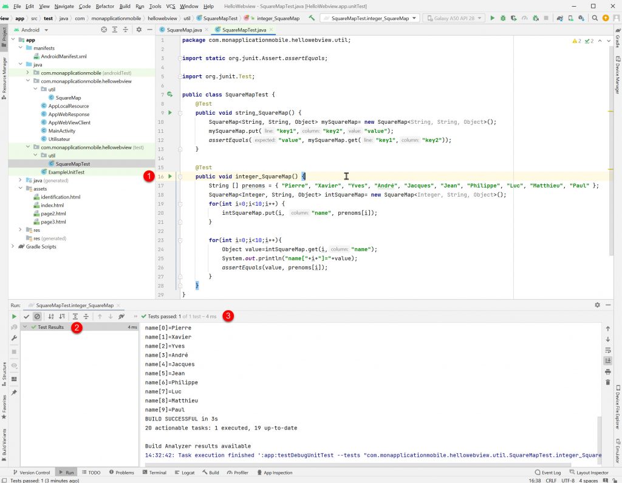The image size is (622, 483).
Task: Start the Debug session with the bug icon
Action: [x=503, y=18]
